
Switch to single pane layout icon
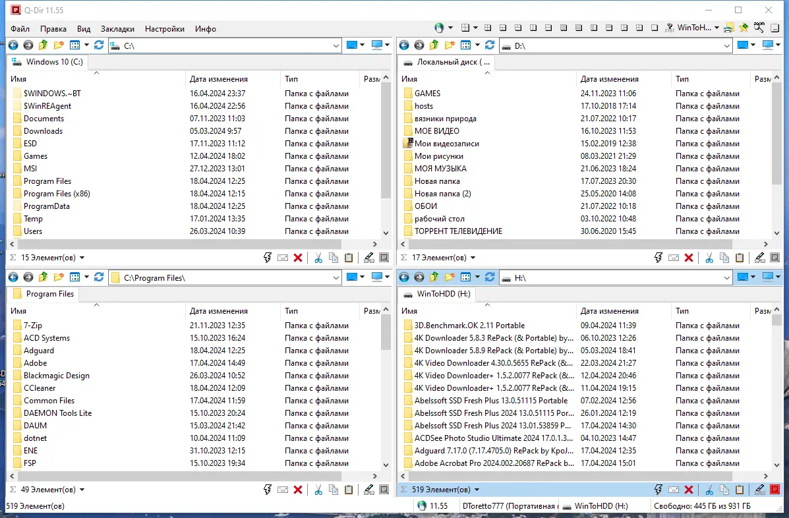654,28
